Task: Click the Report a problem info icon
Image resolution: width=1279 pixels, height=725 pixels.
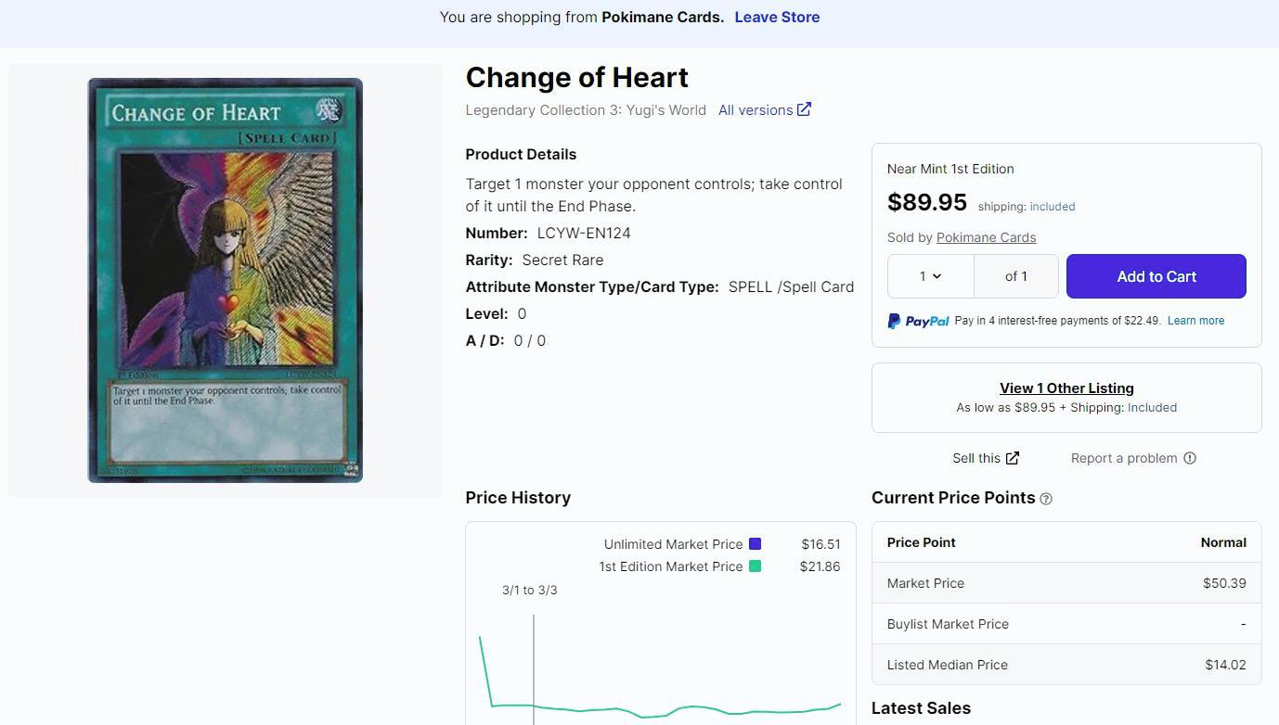Action: click(1189, 457)
